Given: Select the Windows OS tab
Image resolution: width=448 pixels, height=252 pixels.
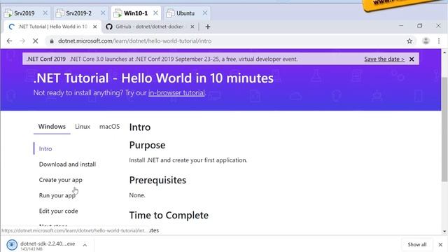Looking at the screenshot, I should [x=52, y=127].
